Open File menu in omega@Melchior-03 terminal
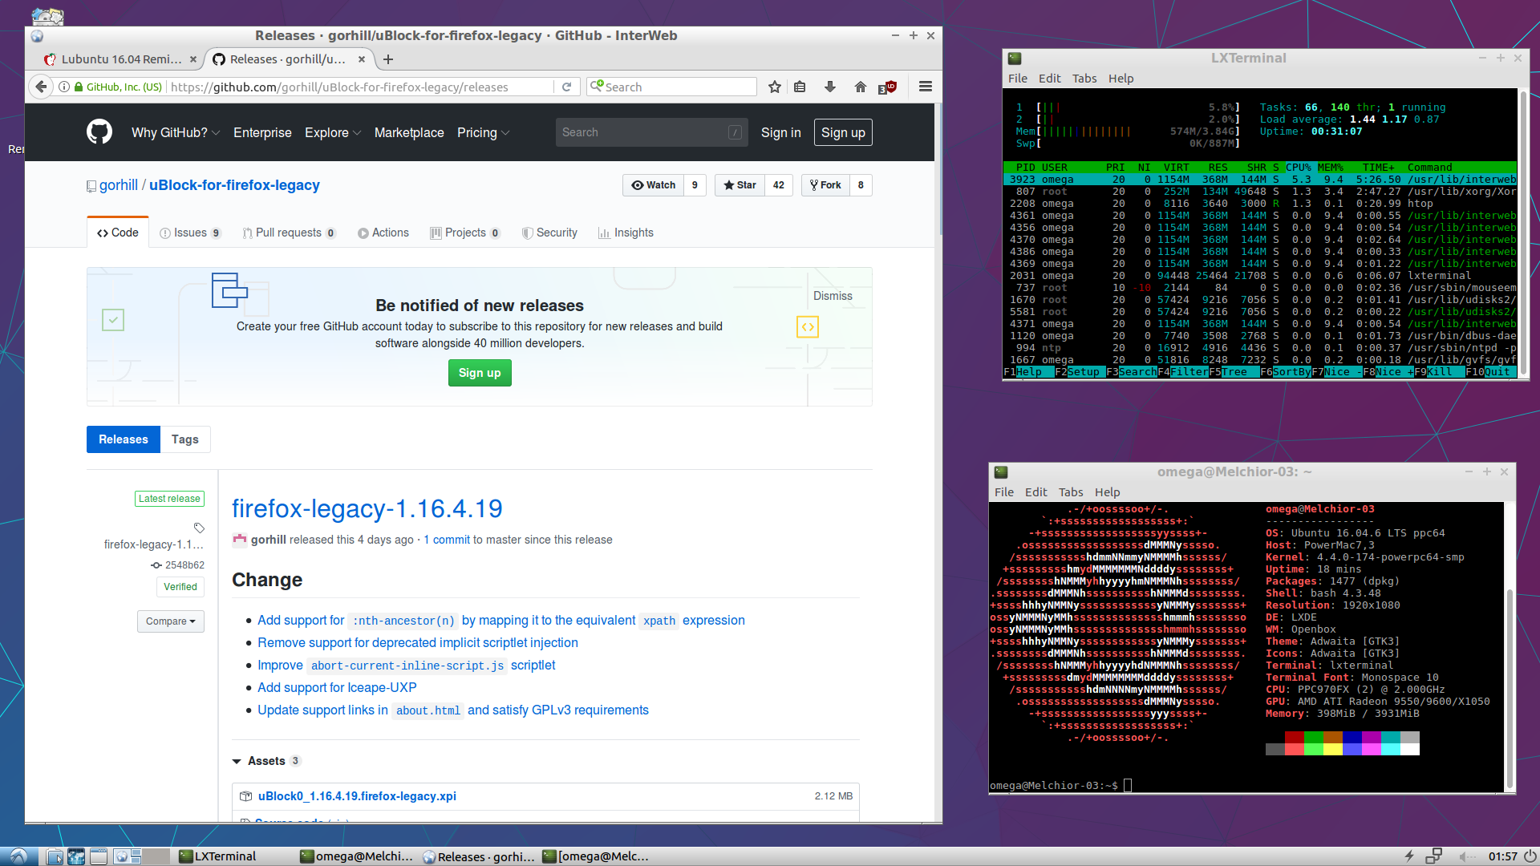Screen dimensions: 1540x866 point(1004,492)
